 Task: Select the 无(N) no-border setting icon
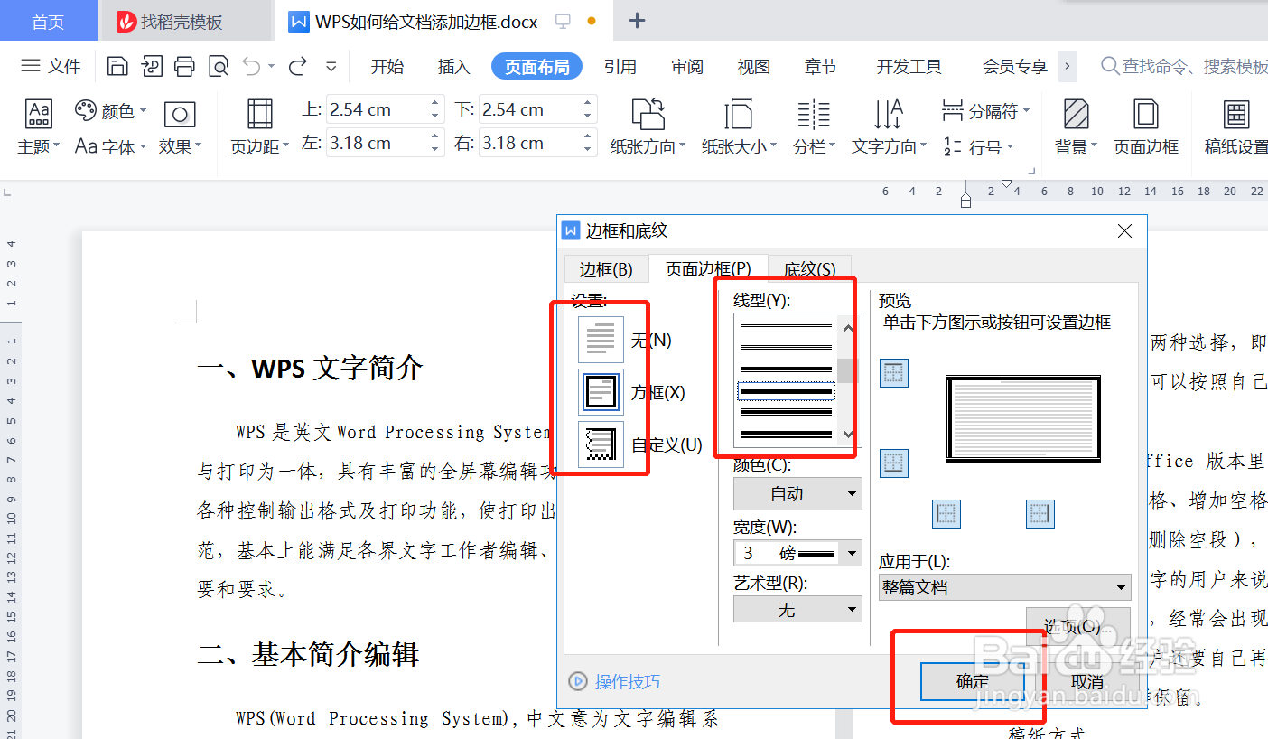[x=601, y=340]
